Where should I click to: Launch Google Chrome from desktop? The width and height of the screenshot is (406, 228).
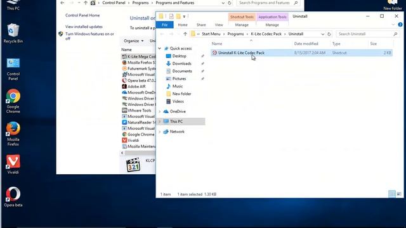coord(13,101)
